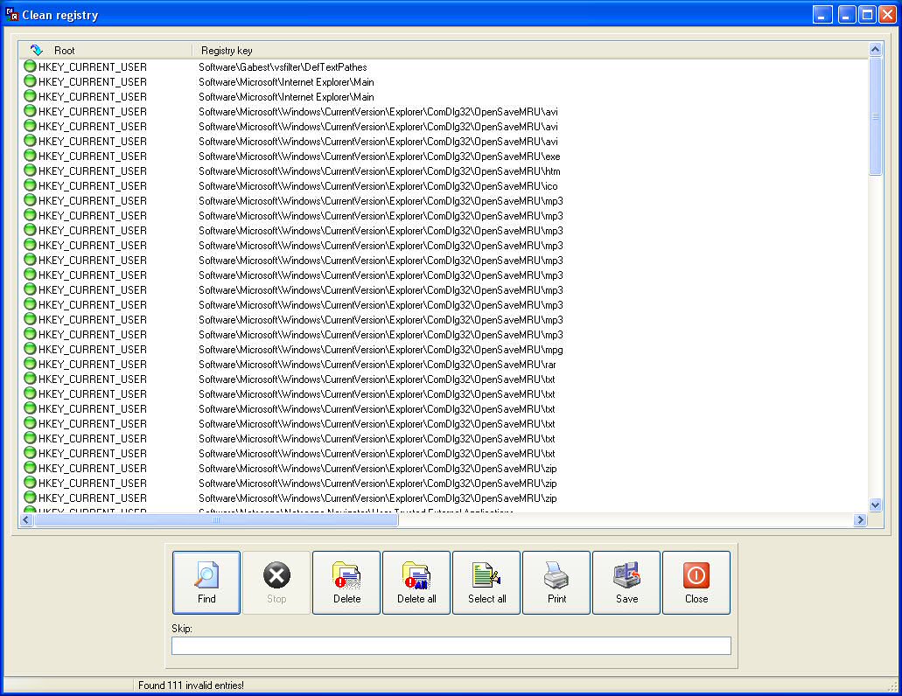Screen dimensions: 902x696
Task: Choose Select all entries button
Action: [x=486, y=582]
